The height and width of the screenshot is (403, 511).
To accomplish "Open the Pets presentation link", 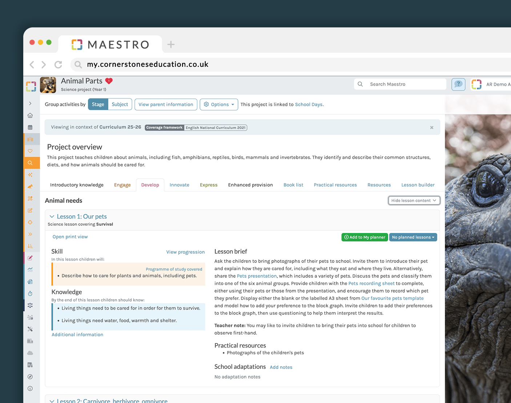I will click(257, 276).
